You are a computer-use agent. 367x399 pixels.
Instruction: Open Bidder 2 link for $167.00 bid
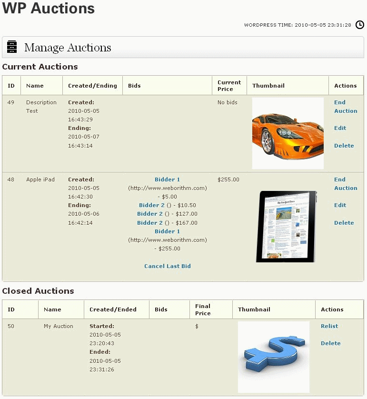click(149, 223)
